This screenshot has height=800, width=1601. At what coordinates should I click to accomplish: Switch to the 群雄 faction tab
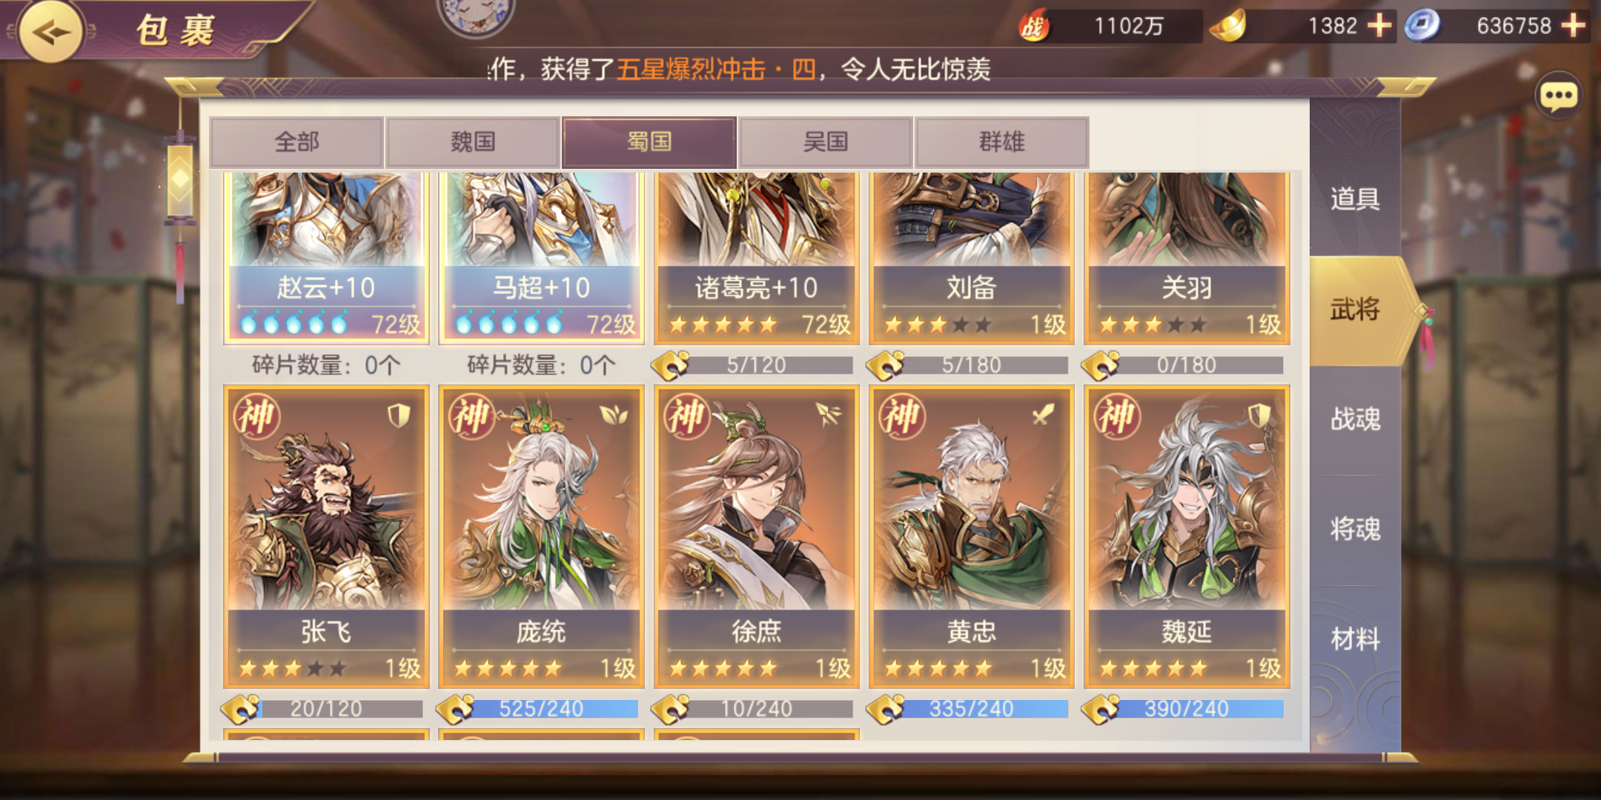pos(1001,141)
